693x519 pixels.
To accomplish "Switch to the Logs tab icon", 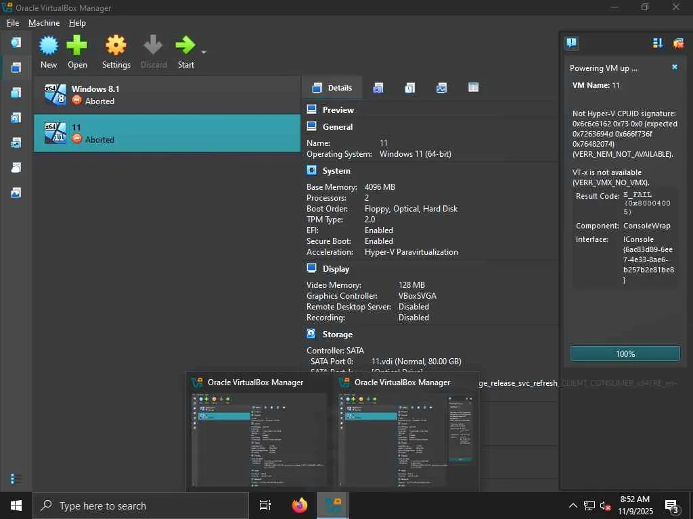I will click(x=409, y=88).
